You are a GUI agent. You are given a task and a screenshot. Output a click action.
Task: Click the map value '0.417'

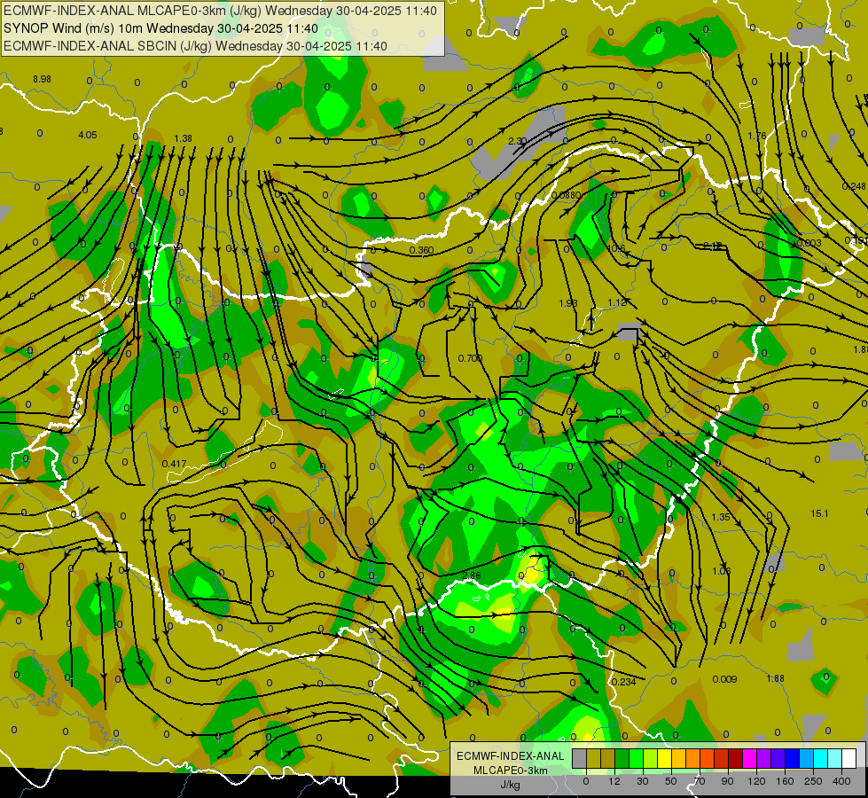coord(175,464)
